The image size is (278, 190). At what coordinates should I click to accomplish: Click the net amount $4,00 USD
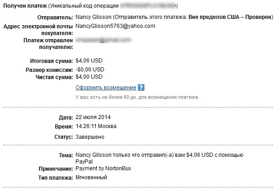pyautogui.click(x=89, y=77)
